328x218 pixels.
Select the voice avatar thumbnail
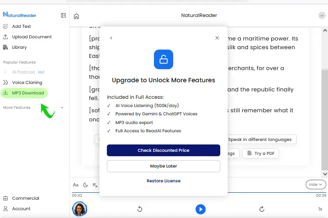point(80,209)
